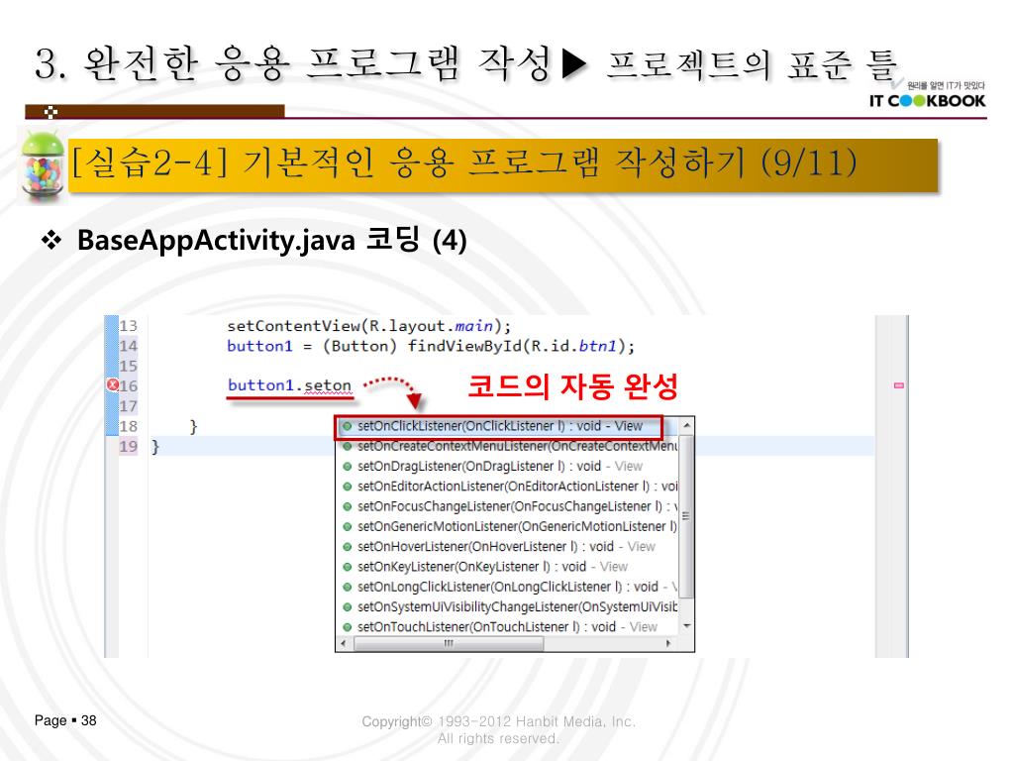
Task: Click the Android jelly bean jar icon
Action: pos(43,165)
